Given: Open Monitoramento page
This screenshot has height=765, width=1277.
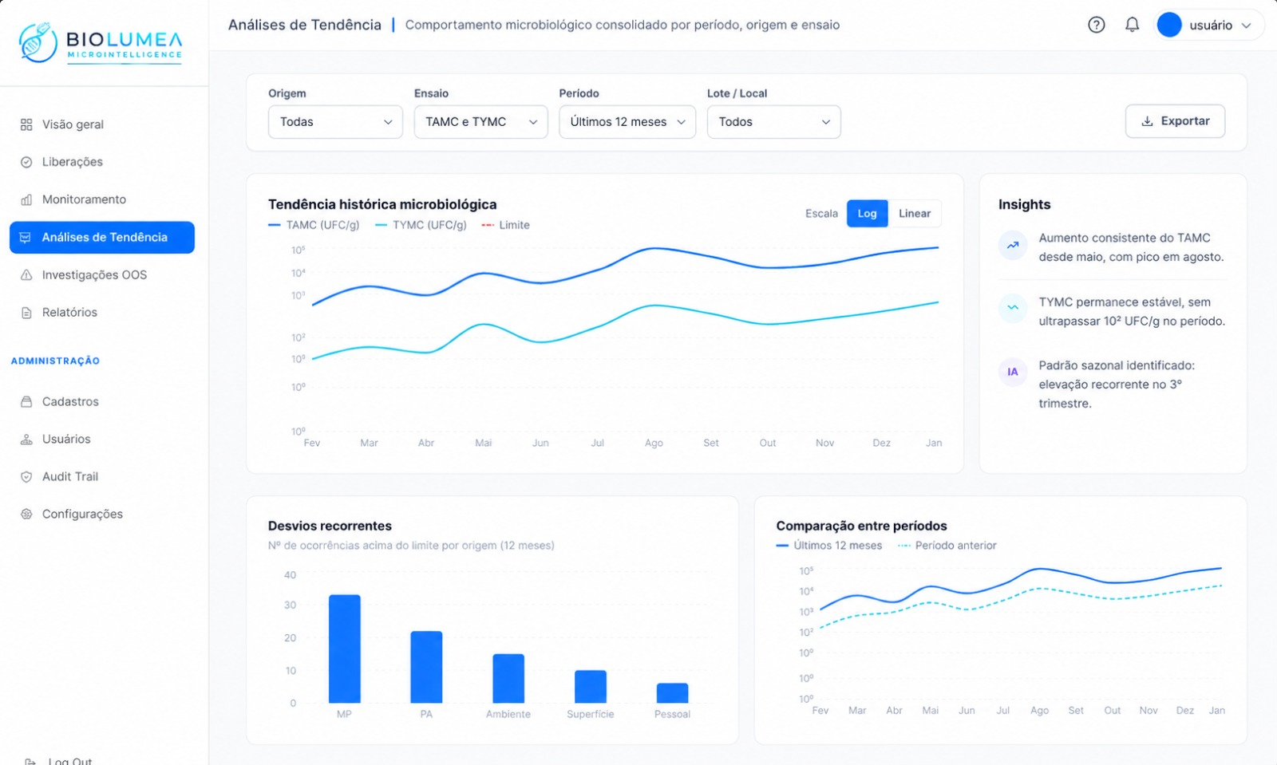Looking at the screenshot, I should (102, 199).
